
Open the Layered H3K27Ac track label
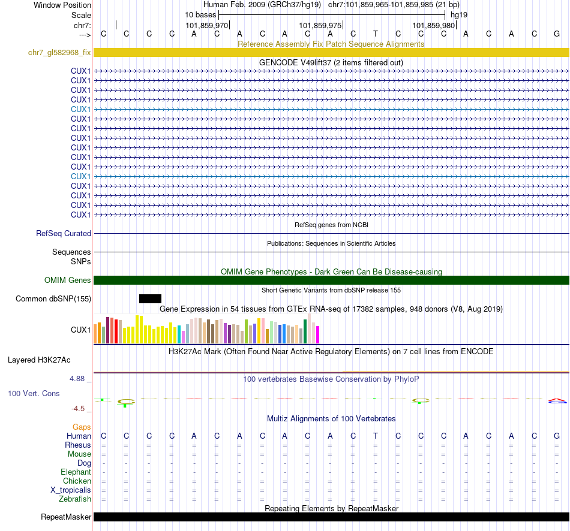39,360
